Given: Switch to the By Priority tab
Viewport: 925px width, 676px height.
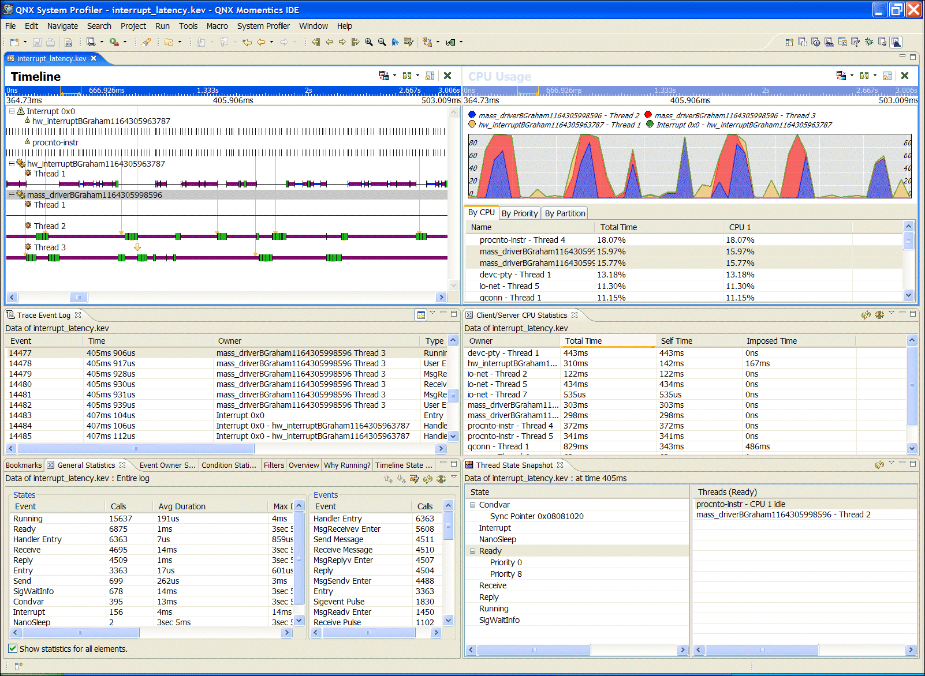Looking at the screenshot, I should coord(519,213).
